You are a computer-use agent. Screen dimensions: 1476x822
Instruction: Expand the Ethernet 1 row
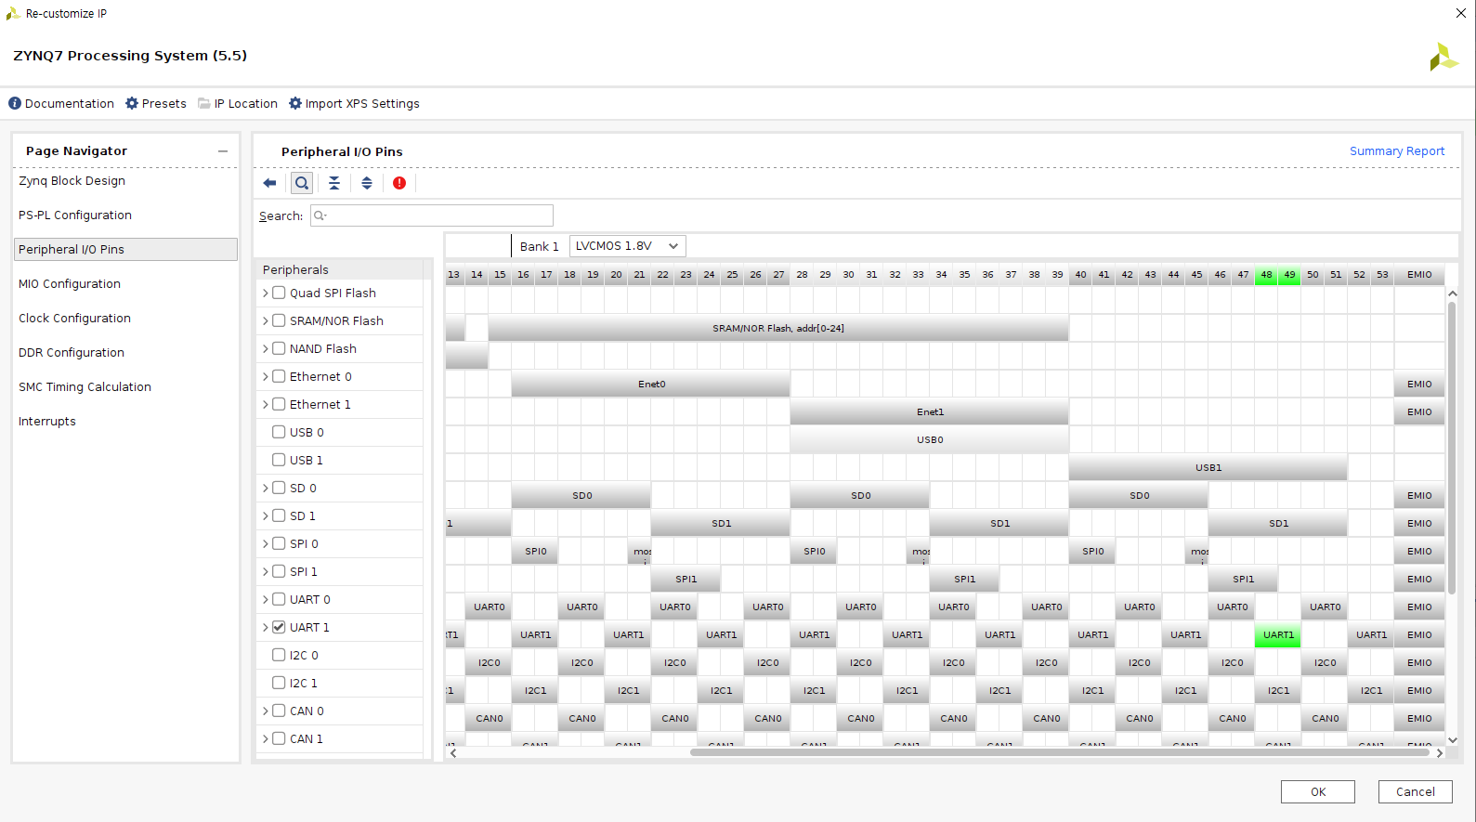pos(266,404)
